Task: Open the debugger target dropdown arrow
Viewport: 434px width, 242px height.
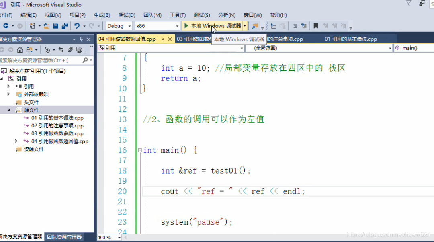Action: click(245, 26)
